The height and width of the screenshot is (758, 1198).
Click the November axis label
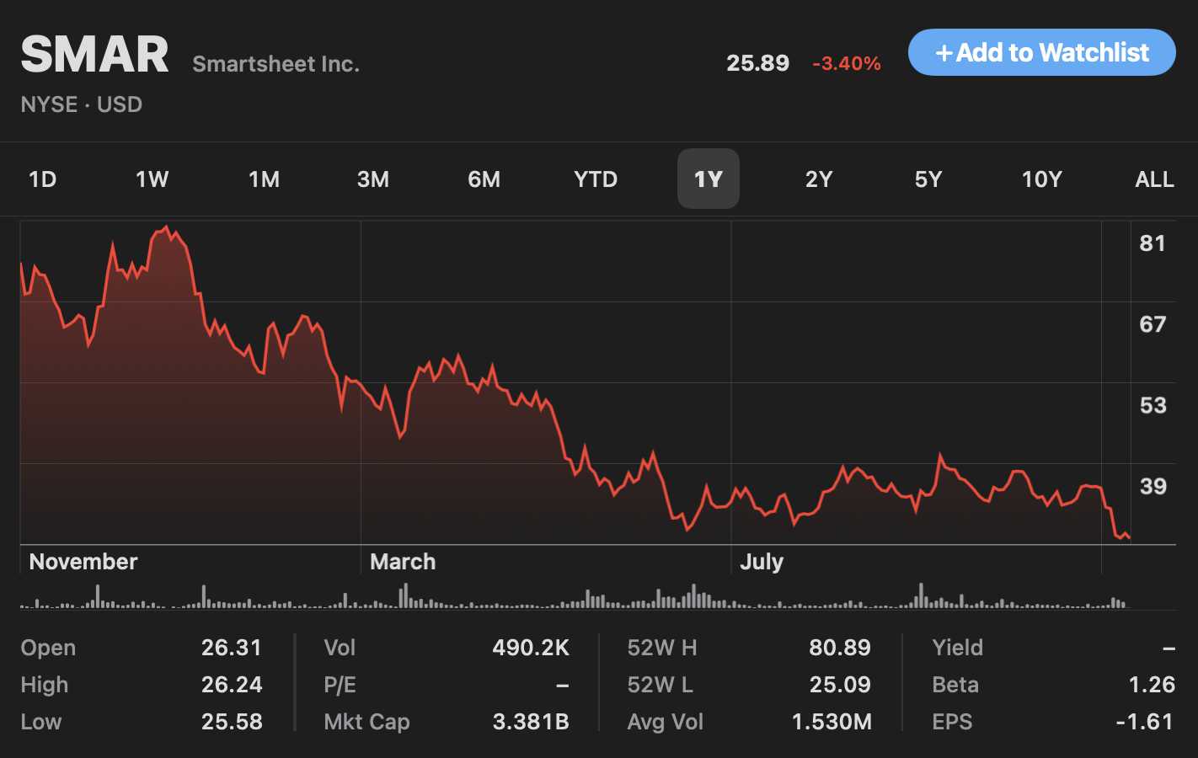(x=83, y=562)
